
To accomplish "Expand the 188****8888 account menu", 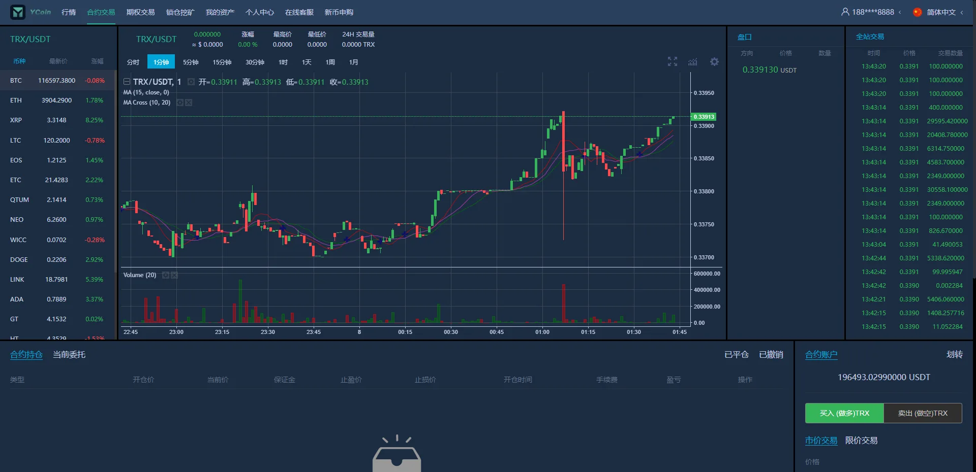I will click(x=871, y=12).
